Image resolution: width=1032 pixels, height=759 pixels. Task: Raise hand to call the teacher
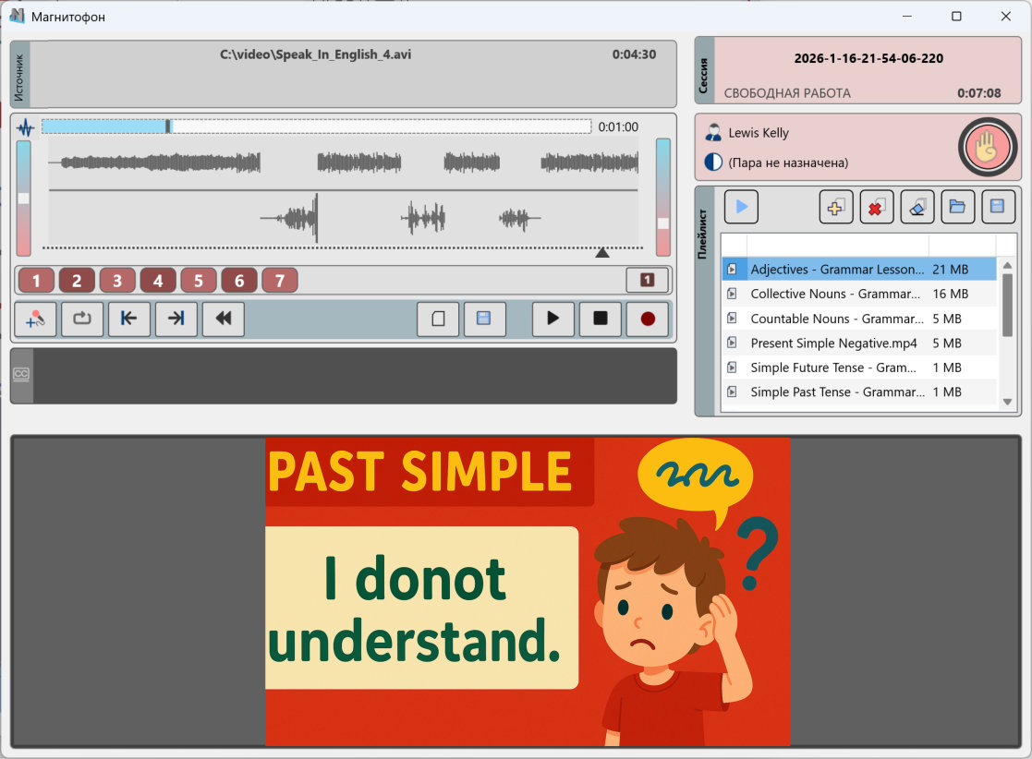pyautogui.click(x=987, y=147)
